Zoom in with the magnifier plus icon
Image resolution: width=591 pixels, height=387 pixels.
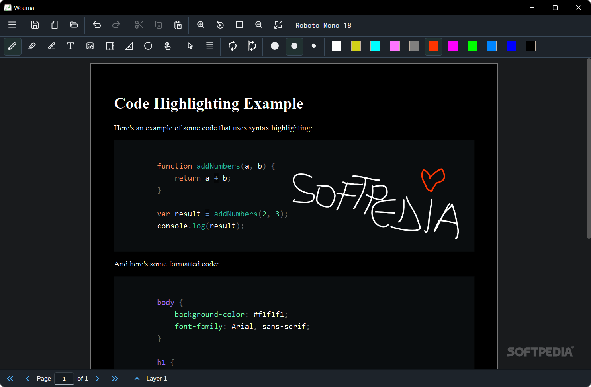click(x=201, y=25)
